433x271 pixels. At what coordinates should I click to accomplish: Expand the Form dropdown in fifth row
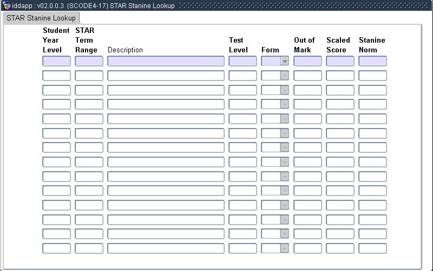click(x=285, y=119)
